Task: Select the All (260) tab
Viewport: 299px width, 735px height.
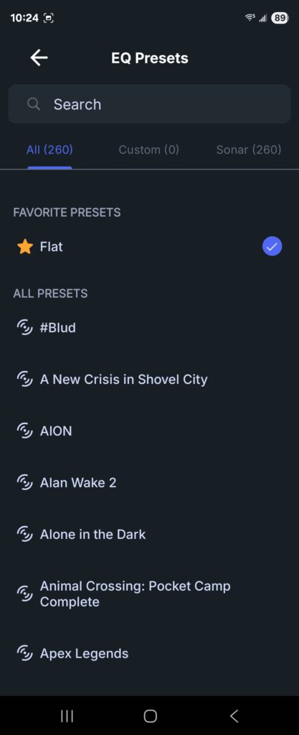Action: tap(49, 149)
